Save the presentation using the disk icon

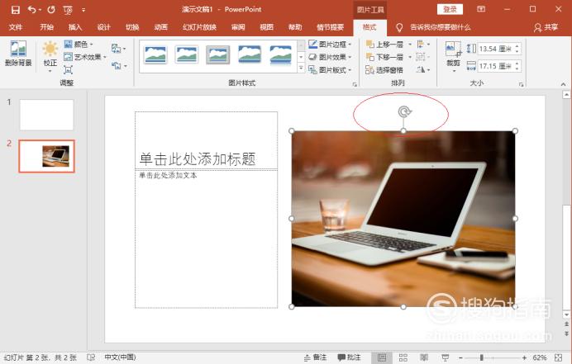(16, 10)
